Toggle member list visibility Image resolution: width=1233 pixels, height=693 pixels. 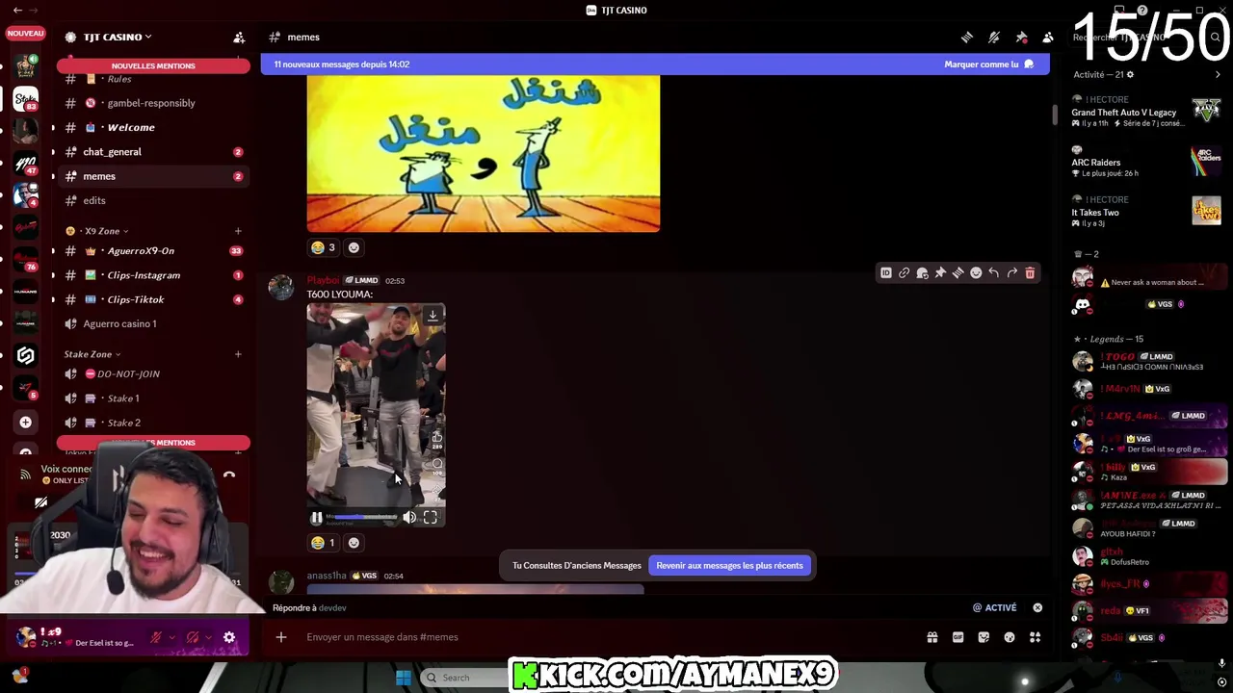click(x=1048, y=38)
